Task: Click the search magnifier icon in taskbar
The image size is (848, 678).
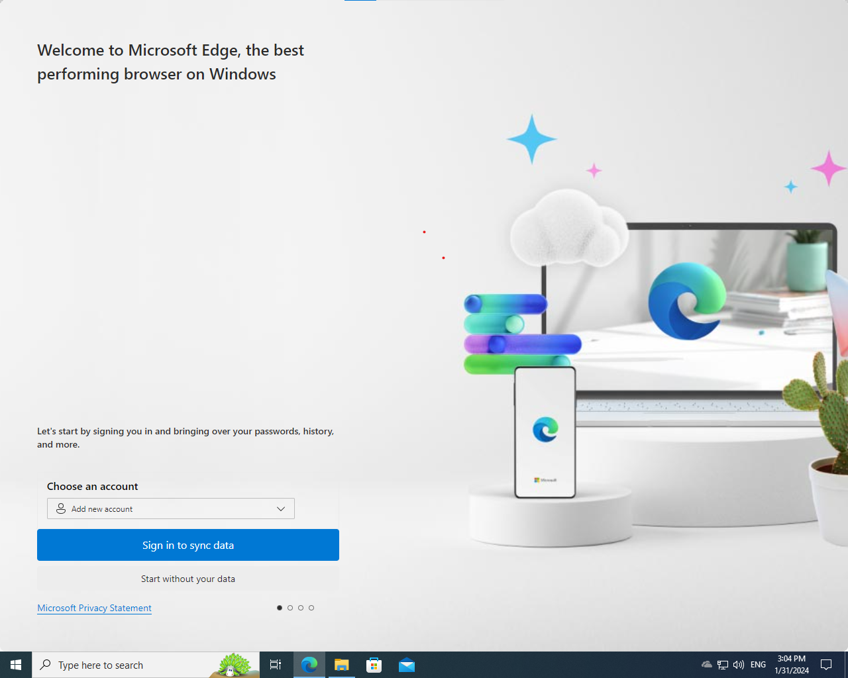Action: pos(46,665)
